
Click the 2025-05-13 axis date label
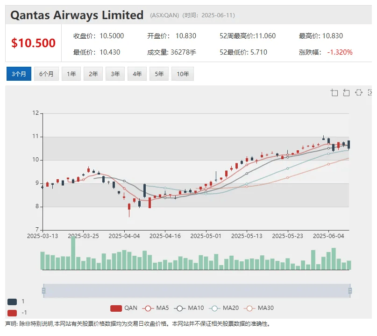click(247, 236)
